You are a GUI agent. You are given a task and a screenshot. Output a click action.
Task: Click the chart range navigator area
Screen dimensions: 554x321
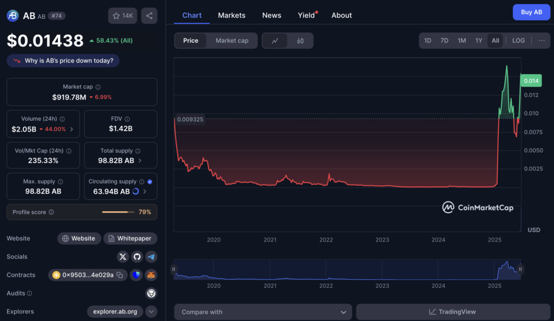coord(347,270)
